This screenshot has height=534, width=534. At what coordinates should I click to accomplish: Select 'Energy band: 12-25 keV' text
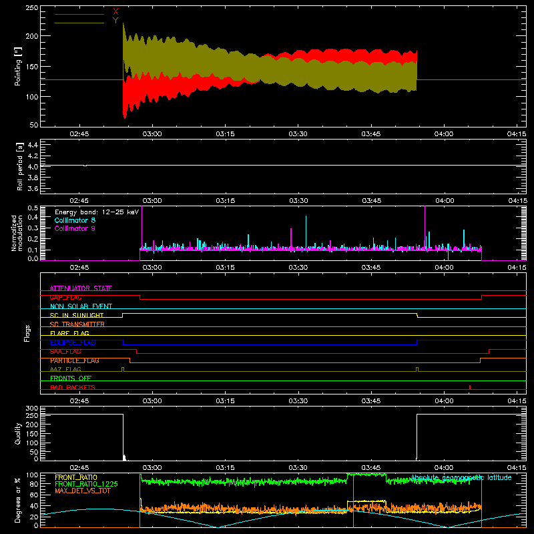97,212
